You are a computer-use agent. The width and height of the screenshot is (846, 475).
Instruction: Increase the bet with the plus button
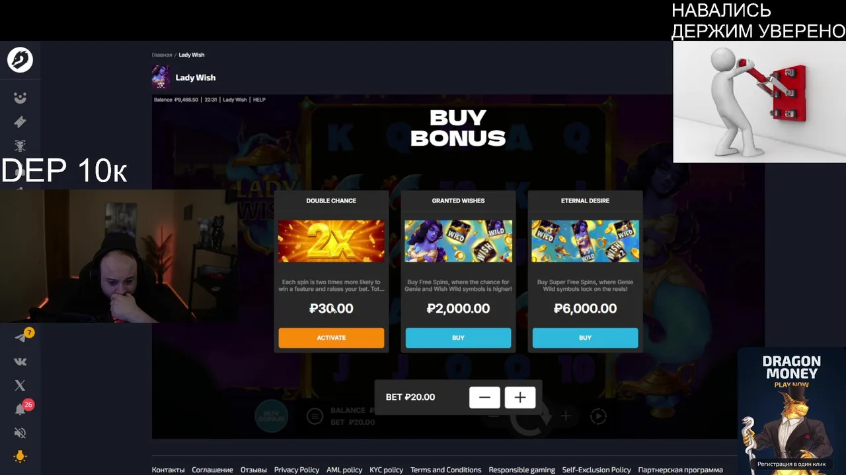pyautogui.click(x=520, y=397)
